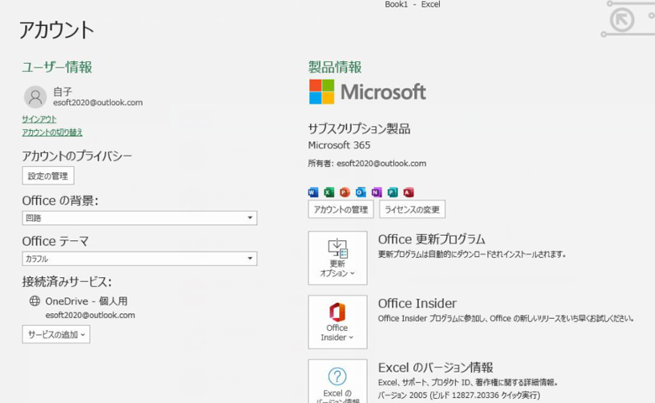Viewport: 655px width, 403px height.
Task: Click the Office 更新プログラム heading
Action: [x=432, y=239]
